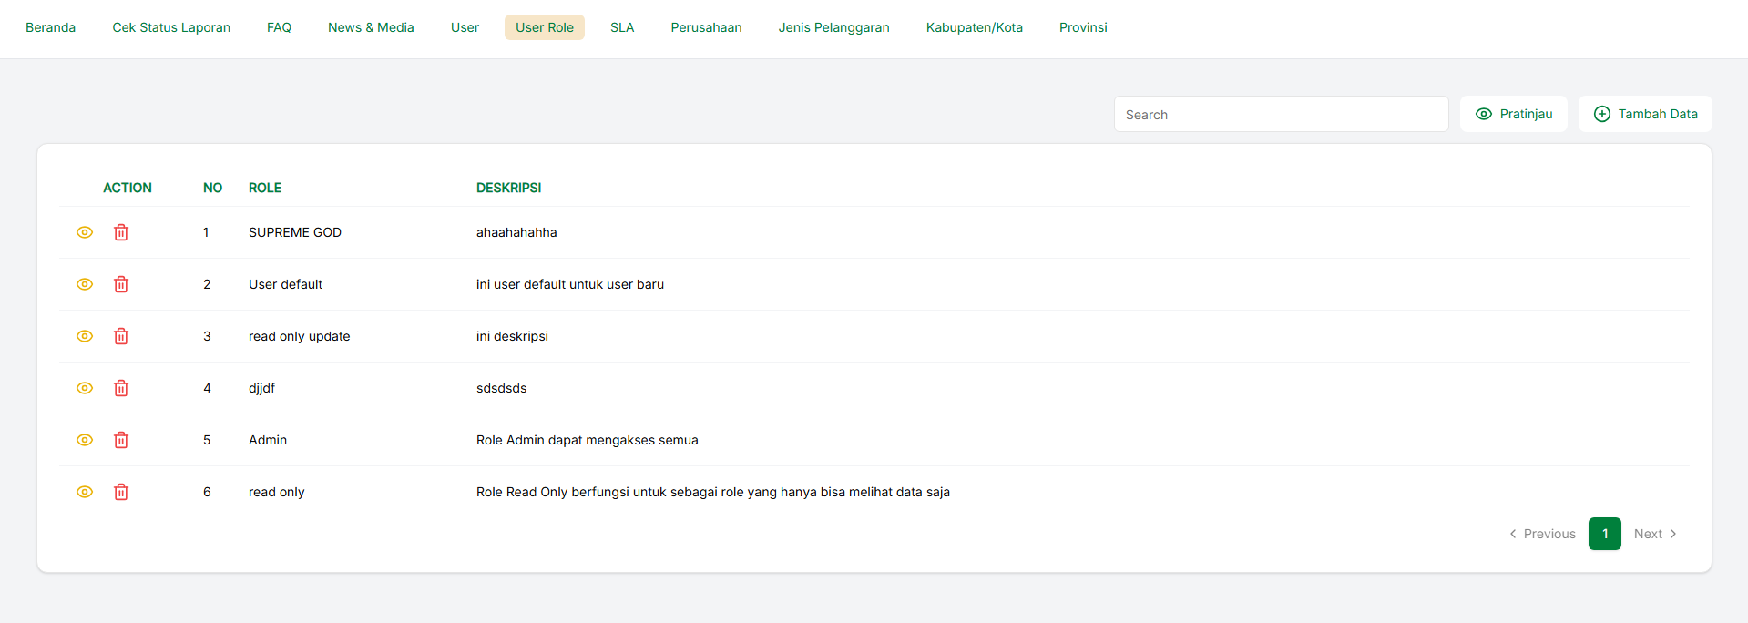The width and height of the screenshot is (1748, 623).
Task: Click trash icon for User default role
Action: [x=121, y=284]
